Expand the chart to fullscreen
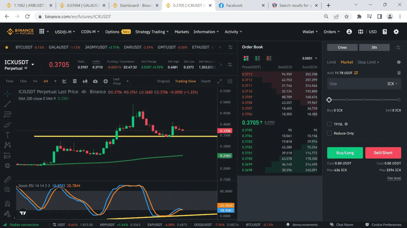The width and height of the screenshot is (407, 228). (219, 81)
